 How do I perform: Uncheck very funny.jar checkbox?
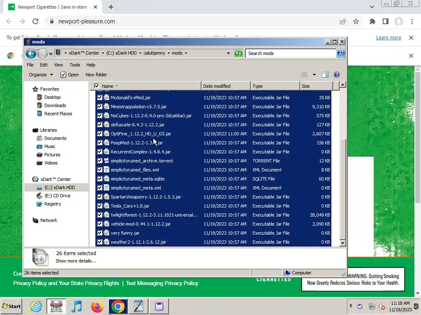(99, 233)
